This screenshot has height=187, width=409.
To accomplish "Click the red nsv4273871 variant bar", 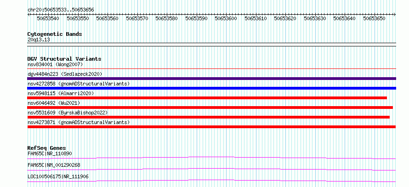I will point(211,127).
